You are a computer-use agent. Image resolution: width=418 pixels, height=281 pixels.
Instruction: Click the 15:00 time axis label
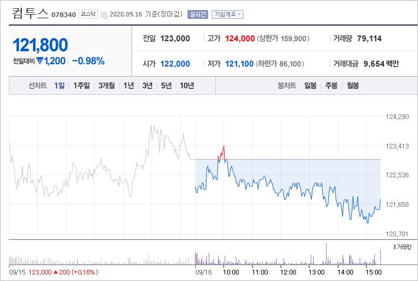[373, 272]
